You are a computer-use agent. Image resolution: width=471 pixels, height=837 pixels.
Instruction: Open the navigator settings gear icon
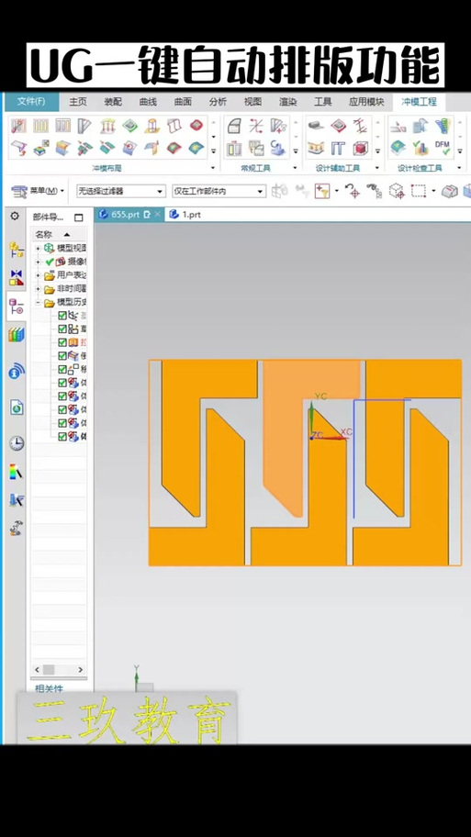[x=15, y=217]
